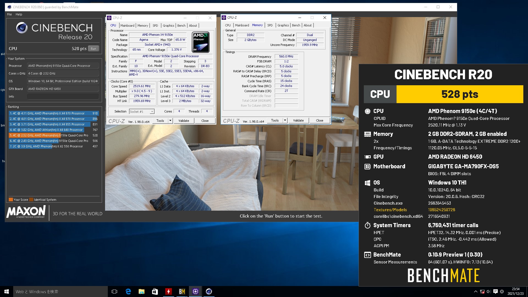Click the Cinebench title bar app icon
This screenshot has height=297, width=528.
coord(9,7)
